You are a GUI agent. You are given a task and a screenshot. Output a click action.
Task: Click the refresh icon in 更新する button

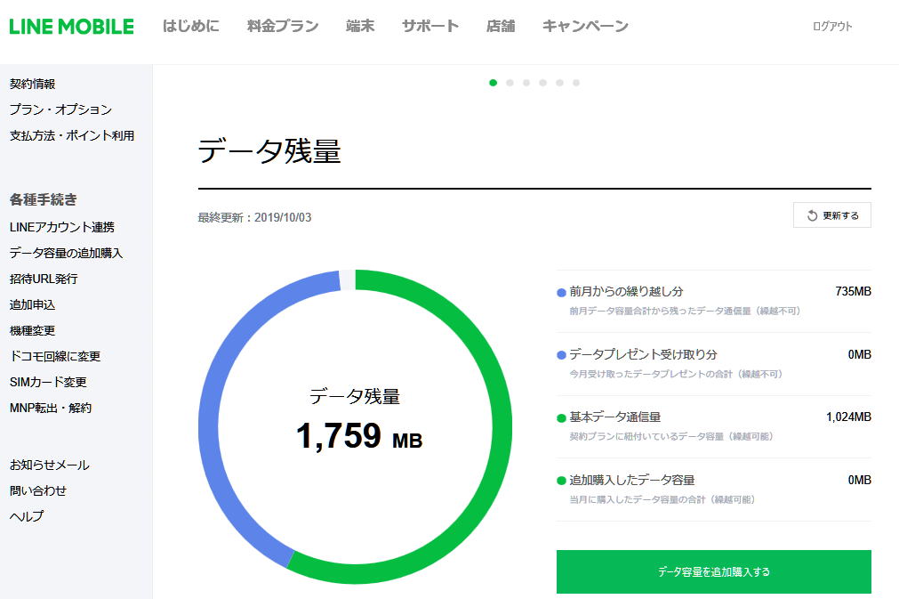click(812, 215)
